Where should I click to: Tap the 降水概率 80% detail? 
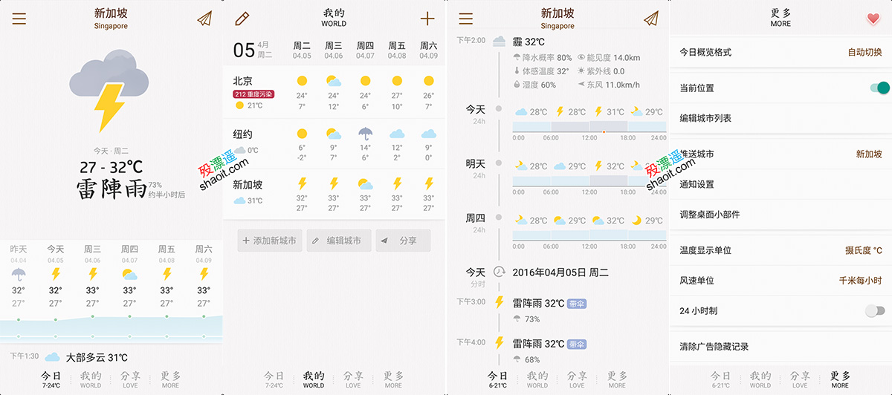(543, 58)
